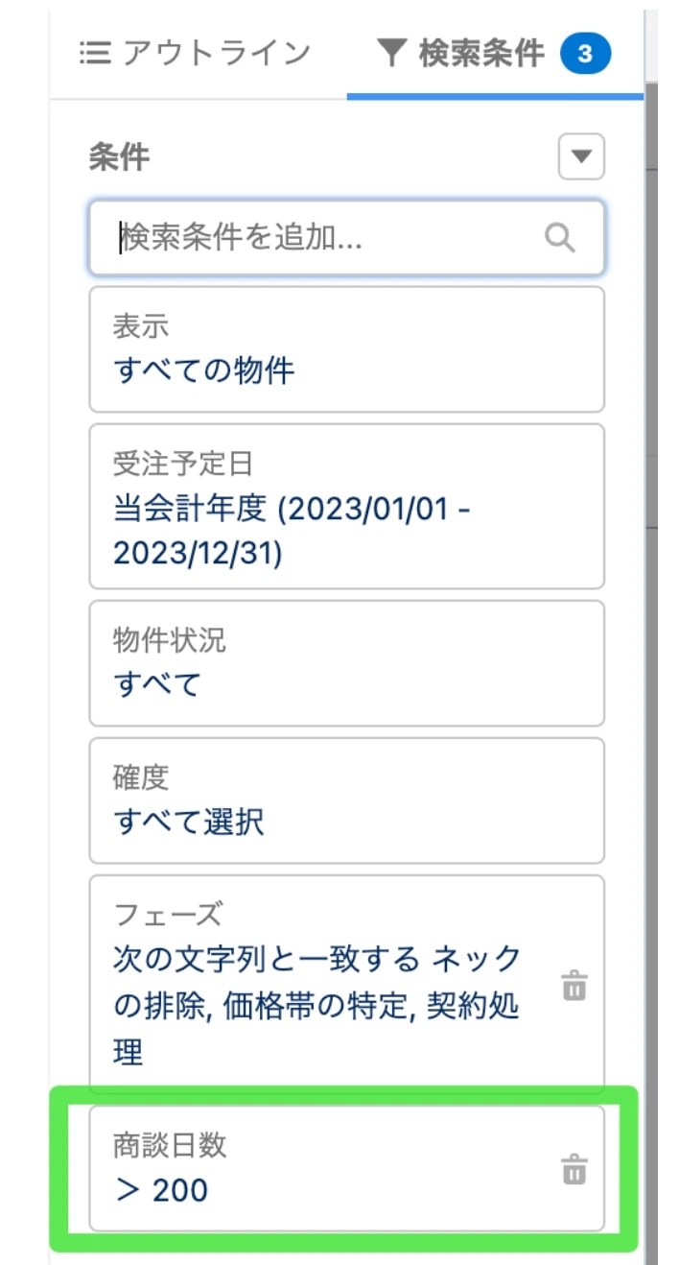The height and width of the screenshot is (1265, 679).
Task: Delete the フェーズ filter with its trash icon
Action: pos(574,986)
